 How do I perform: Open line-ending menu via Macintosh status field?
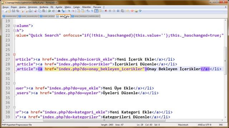[x=183, y=125]
